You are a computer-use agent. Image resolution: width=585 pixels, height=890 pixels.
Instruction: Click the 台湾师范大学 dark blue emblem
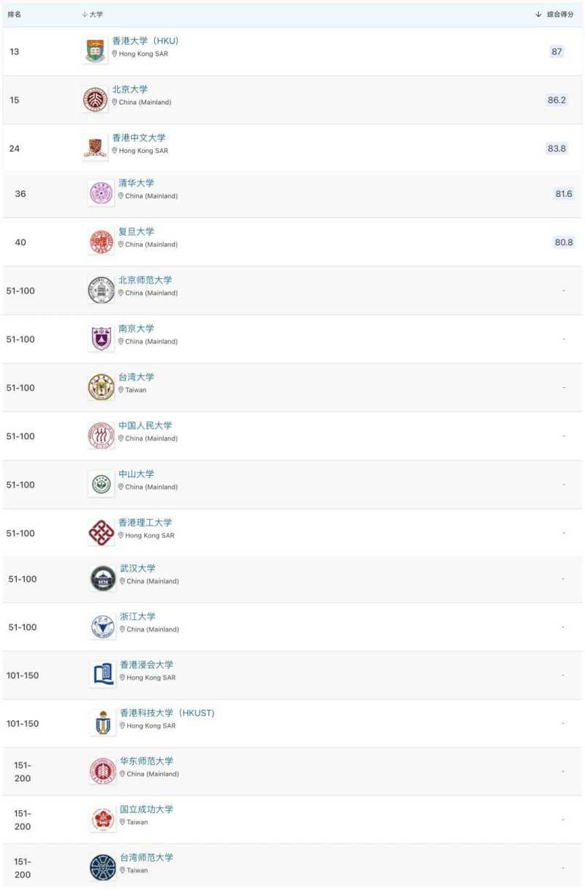(103, 867)
